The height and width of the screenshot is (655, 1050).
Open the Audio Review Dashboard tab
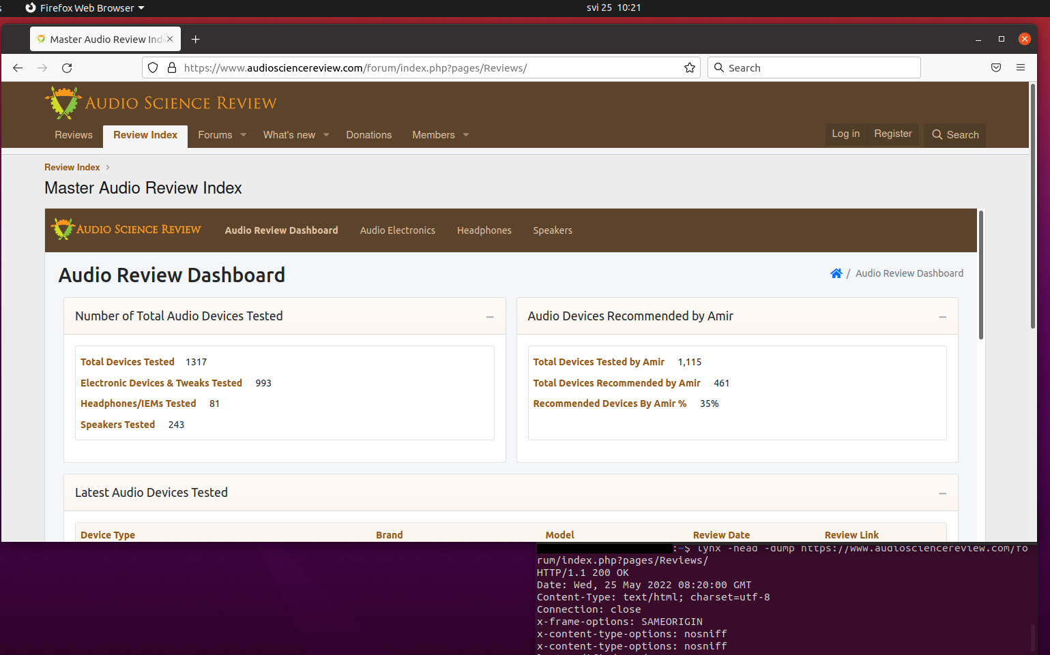[282, 230]
